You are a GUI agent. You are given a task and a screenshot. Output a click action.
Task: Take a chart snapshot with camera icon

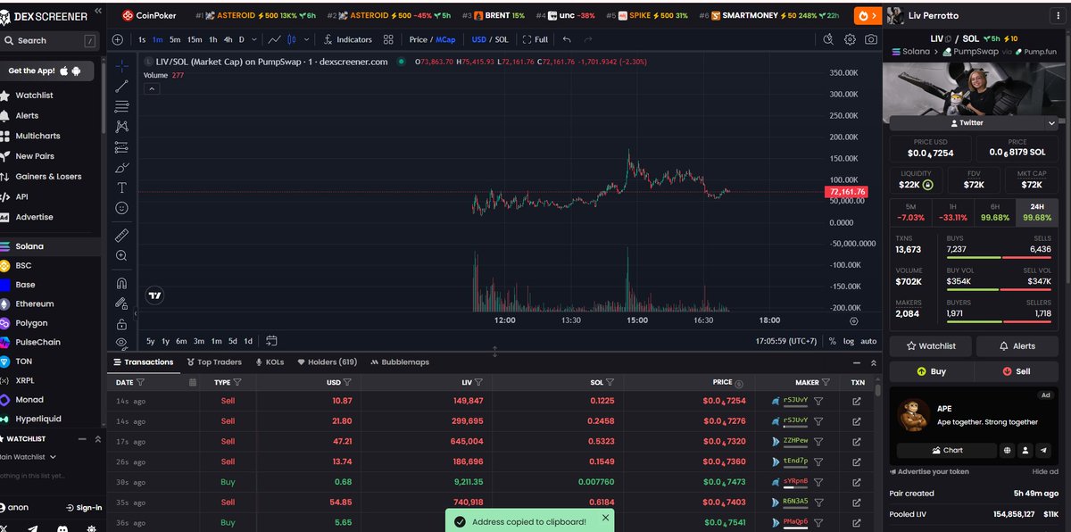coord(871,39)
